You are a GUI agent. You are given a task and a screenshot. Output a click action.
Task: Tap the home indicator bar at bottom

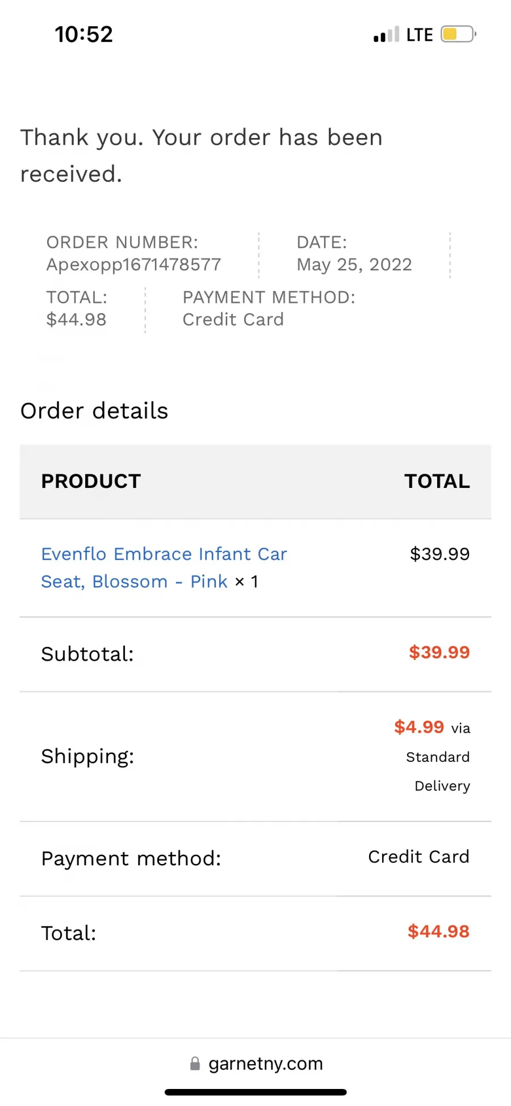click(x=256, y=1092)
